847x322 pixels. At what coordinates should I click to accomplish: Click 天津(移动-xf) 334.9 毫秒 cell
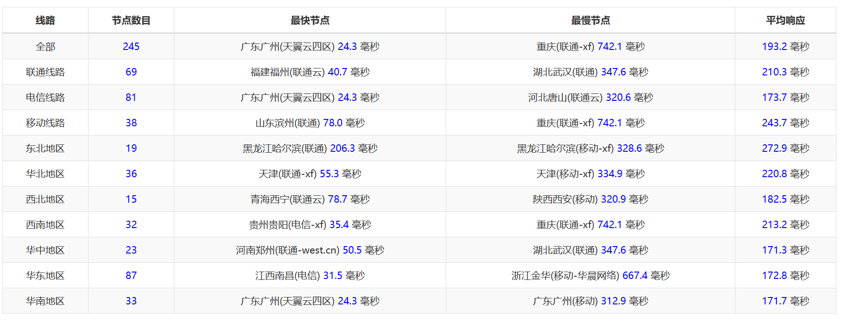(590, 173)
